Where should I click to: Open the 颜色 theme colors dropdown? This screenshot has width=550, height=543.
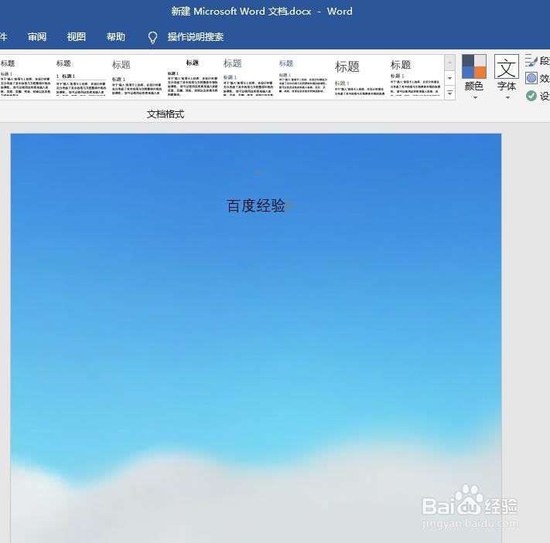tap(474, 77)
